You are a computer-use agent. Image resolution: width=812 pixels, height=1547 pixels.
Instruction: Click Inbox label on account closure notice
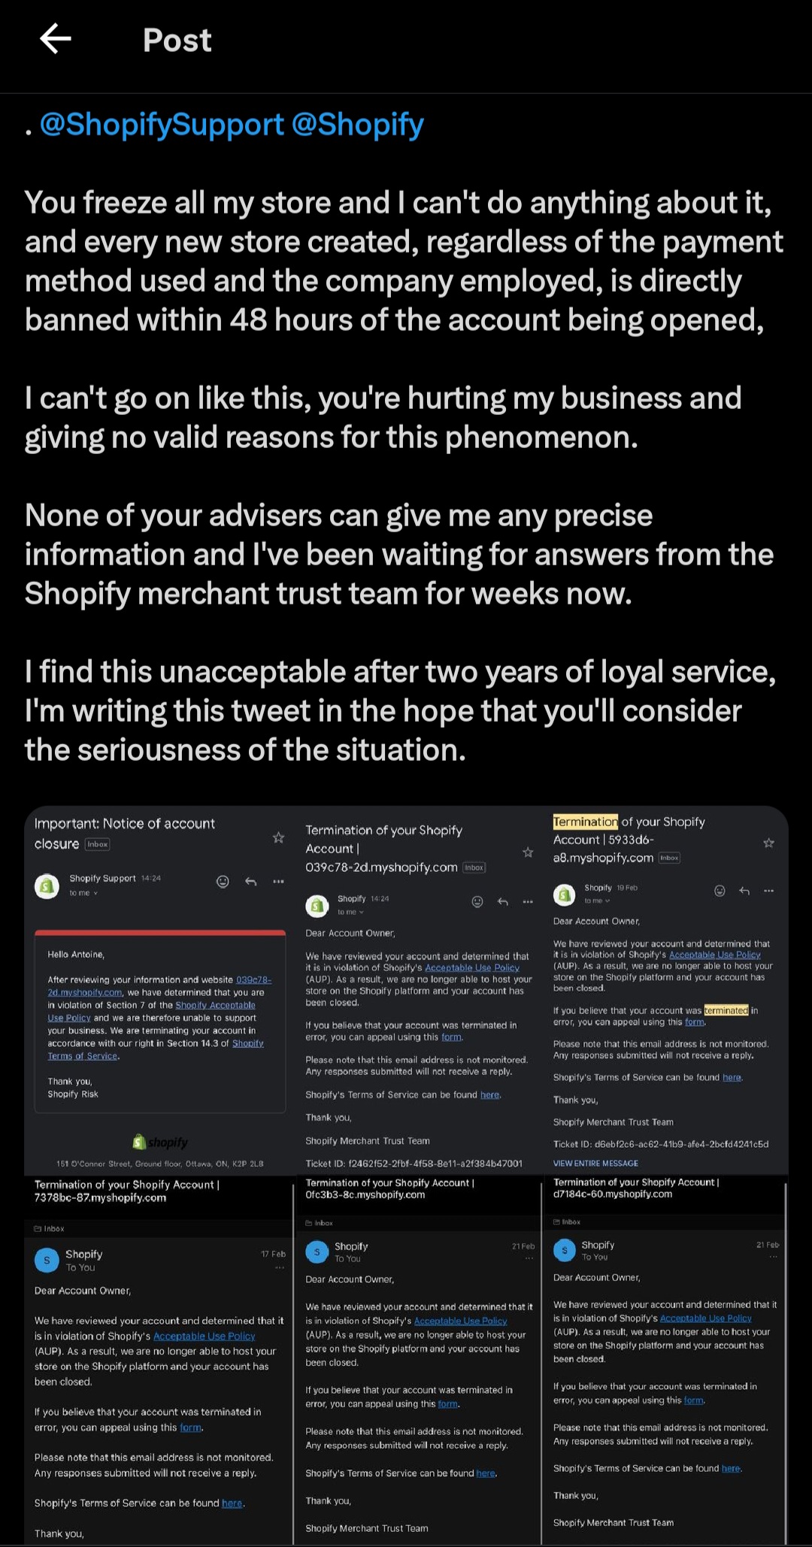[98, 844]
